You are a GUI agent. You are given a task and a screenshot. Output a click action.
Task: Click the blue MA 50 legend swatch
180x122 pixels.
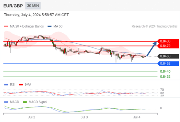coord(49,26)
